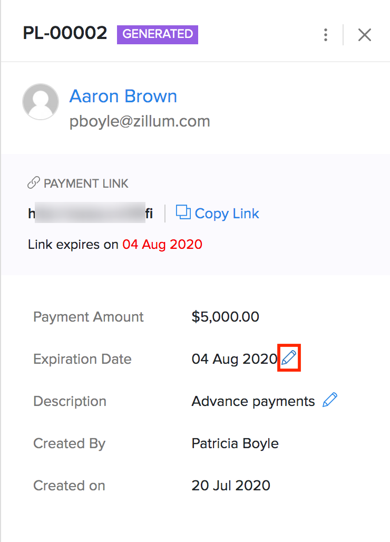Click the $5,000.00 payment amount
Viewport: 390px width, 542px height.
click(226, 317)
